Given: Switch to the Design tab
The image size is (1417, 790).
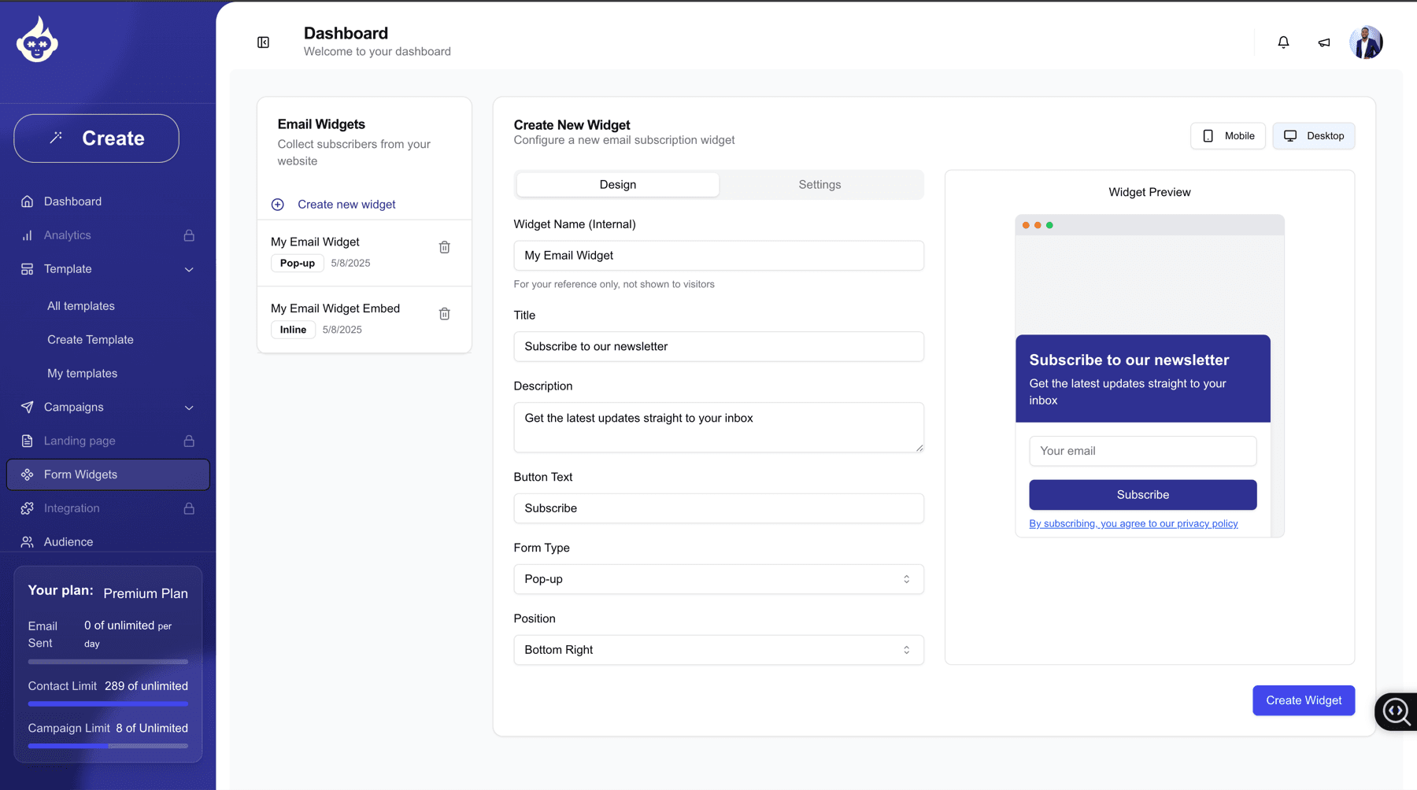Looking at the screenshot, I should 618,185.
